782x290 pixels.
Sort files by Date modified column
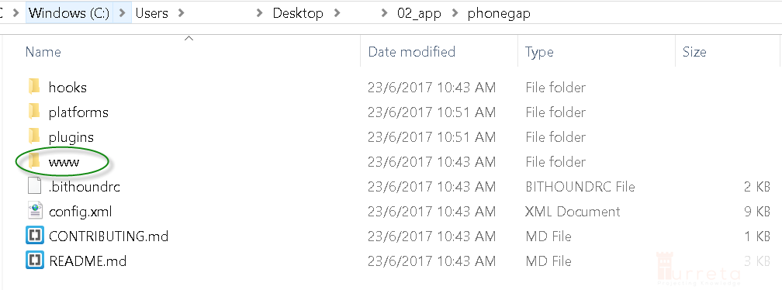[411, 52]
